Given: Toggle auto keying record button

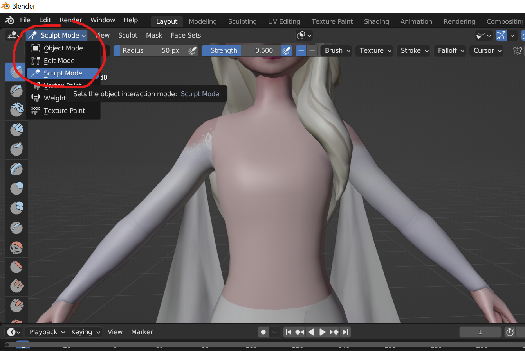Looking at the screenshot, I should click(263, 332).
